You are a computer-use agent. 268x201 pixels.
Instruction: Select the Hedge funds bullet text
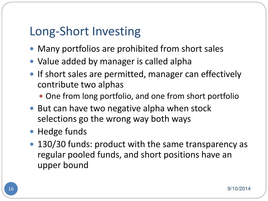(x=62, y=132)
